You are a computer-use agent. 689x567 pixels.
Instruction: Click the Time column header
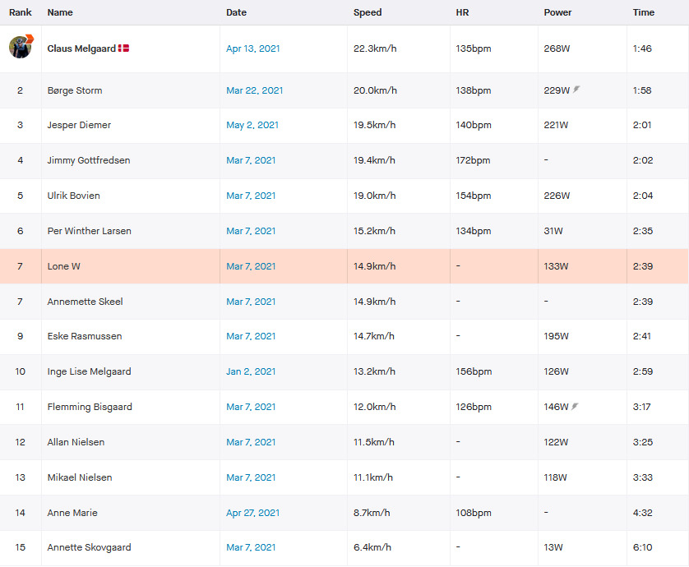643,12
